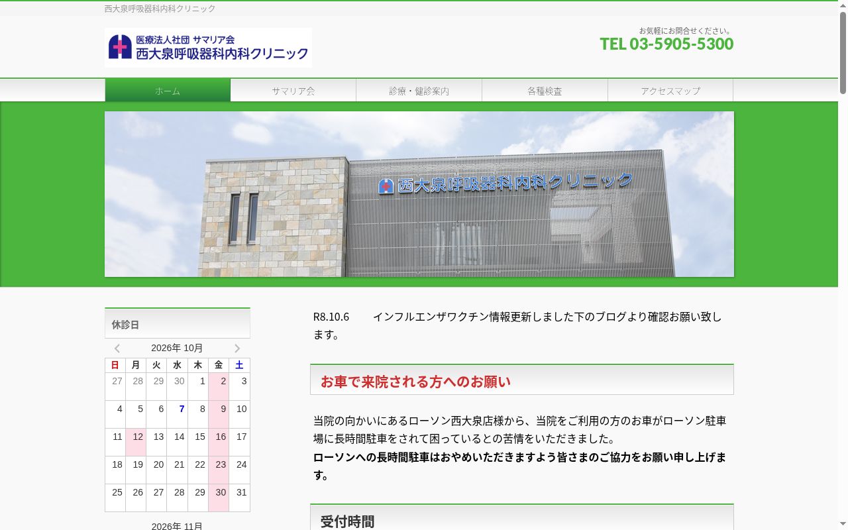The width and height of the screenshot is (848, 530).
Task: Click the 土 Saturday column header
Action: coord(239,365)
